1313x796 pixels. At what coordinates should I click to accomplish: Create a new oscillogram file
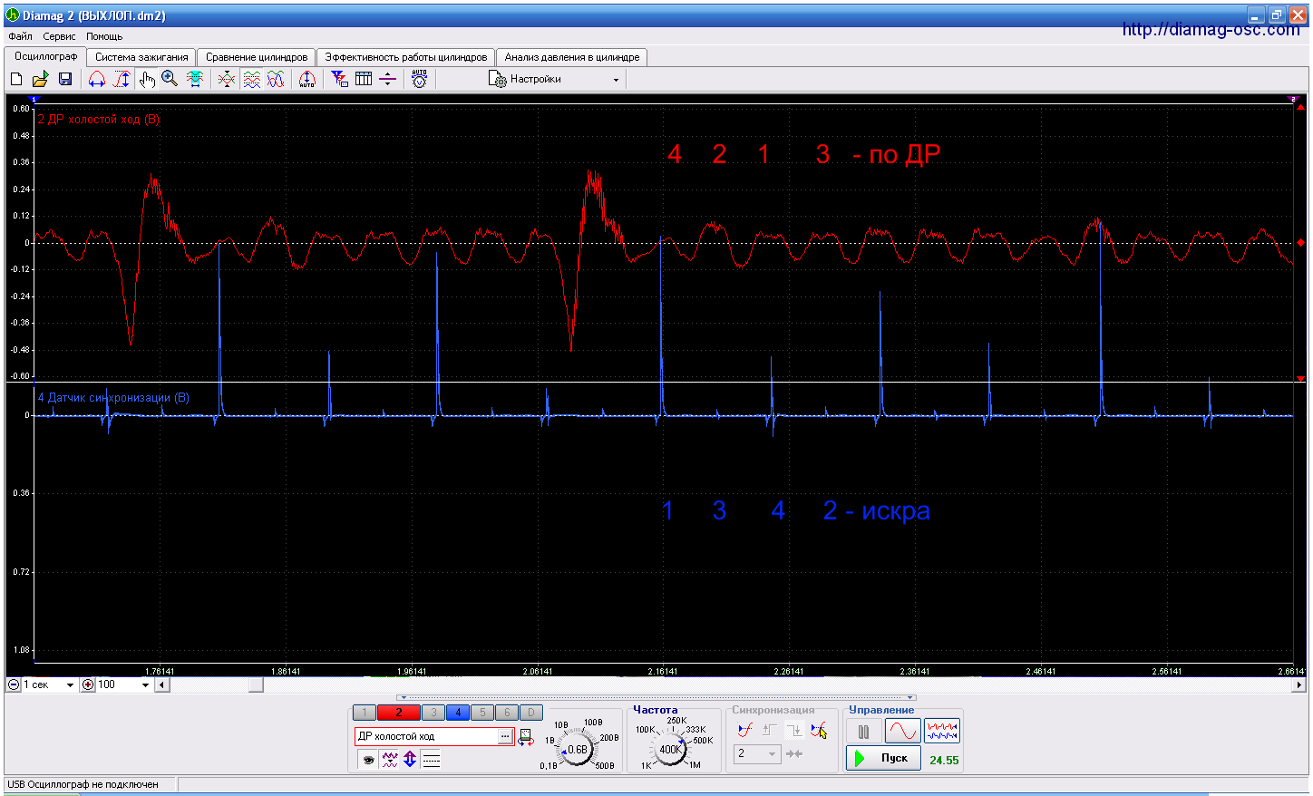point(16,80)
